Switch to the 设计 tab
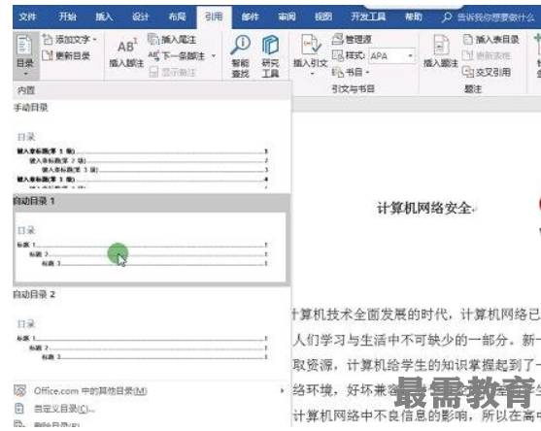 pos(141,17)
